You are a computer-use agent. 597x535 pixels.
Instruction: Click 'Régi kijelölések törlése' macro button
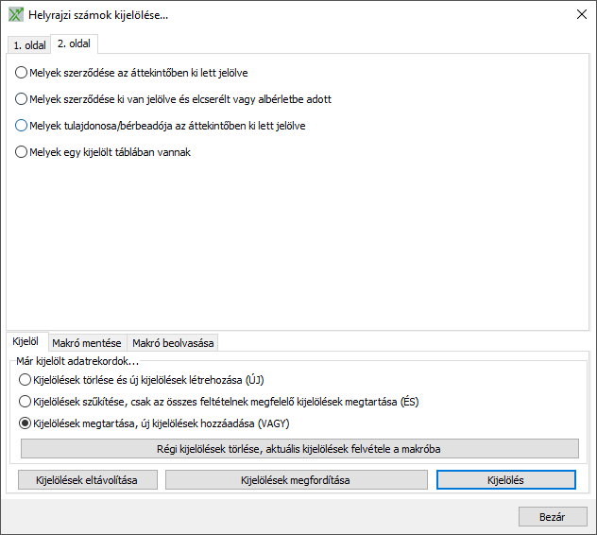(299, 449)
